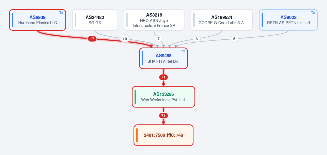Click the AS9002 RETN Limited node

coord(288,20)
